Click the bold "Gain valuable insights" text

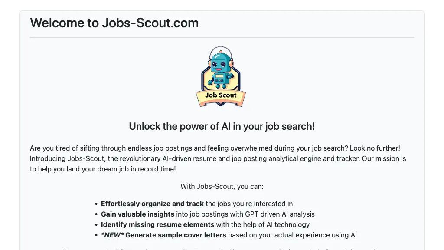tap(137, 214)
